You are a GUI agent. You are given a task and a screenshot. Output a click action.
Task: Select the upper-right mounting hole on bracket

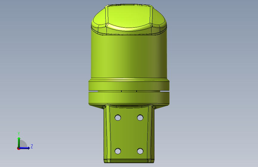pyautogui.click(x=140, y=118)
